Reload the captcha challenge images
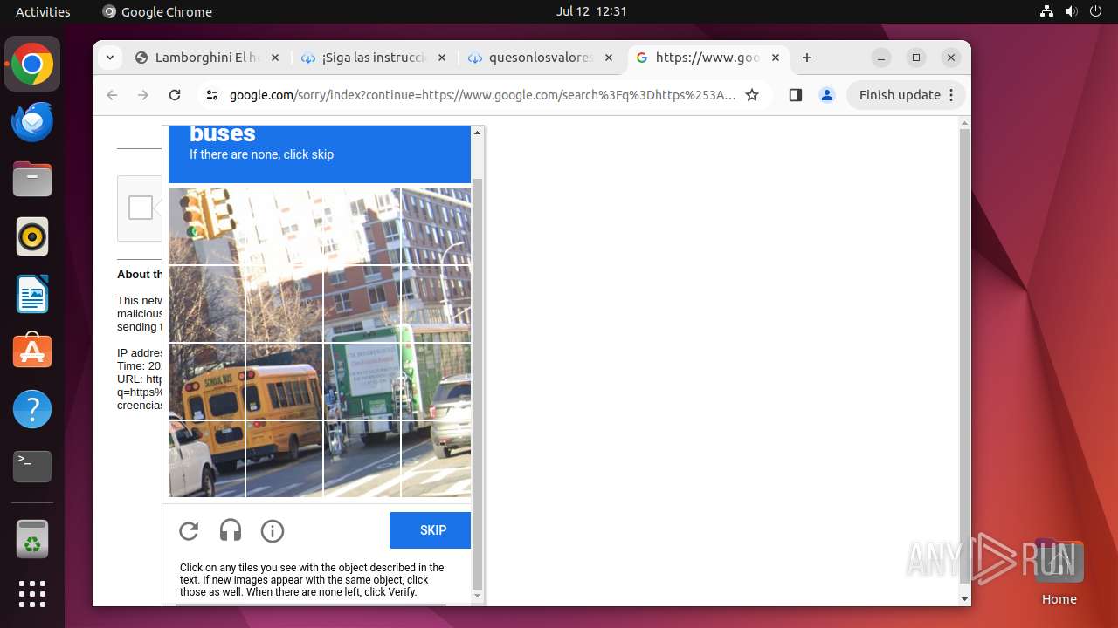The width and height of the screenshot is (1118, 628). point(189,530)
